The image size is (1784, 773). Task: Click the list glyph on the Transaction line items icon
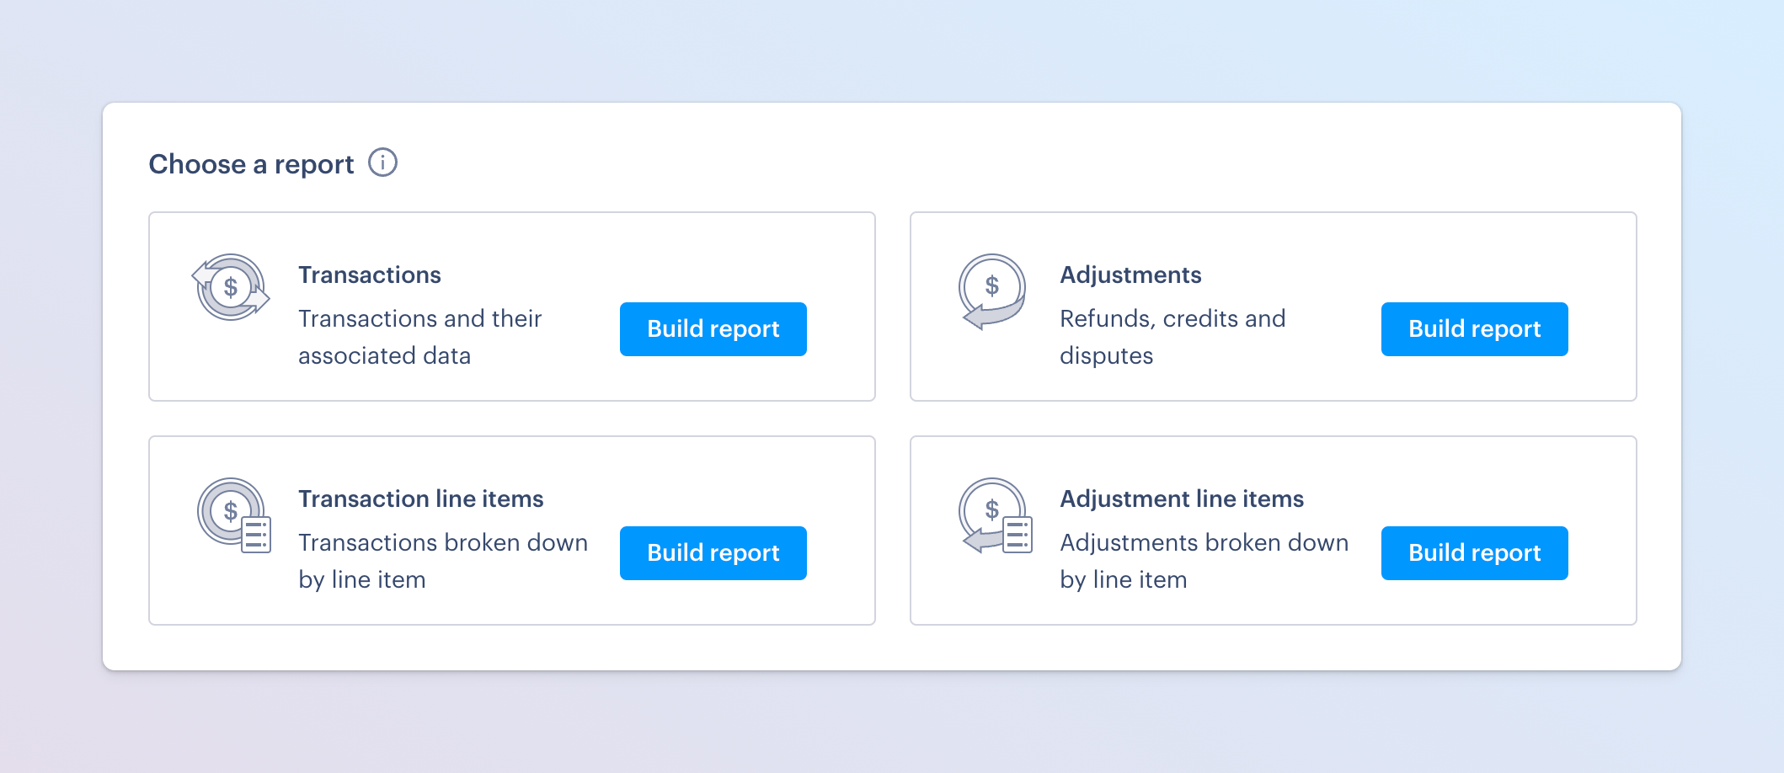(257, 532)
